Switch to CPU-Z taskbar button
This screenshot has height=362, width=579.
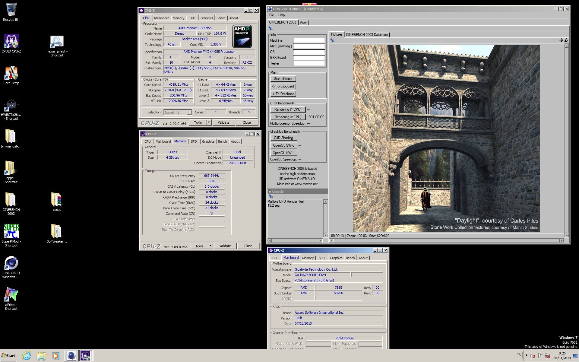[x=85, y=356]
